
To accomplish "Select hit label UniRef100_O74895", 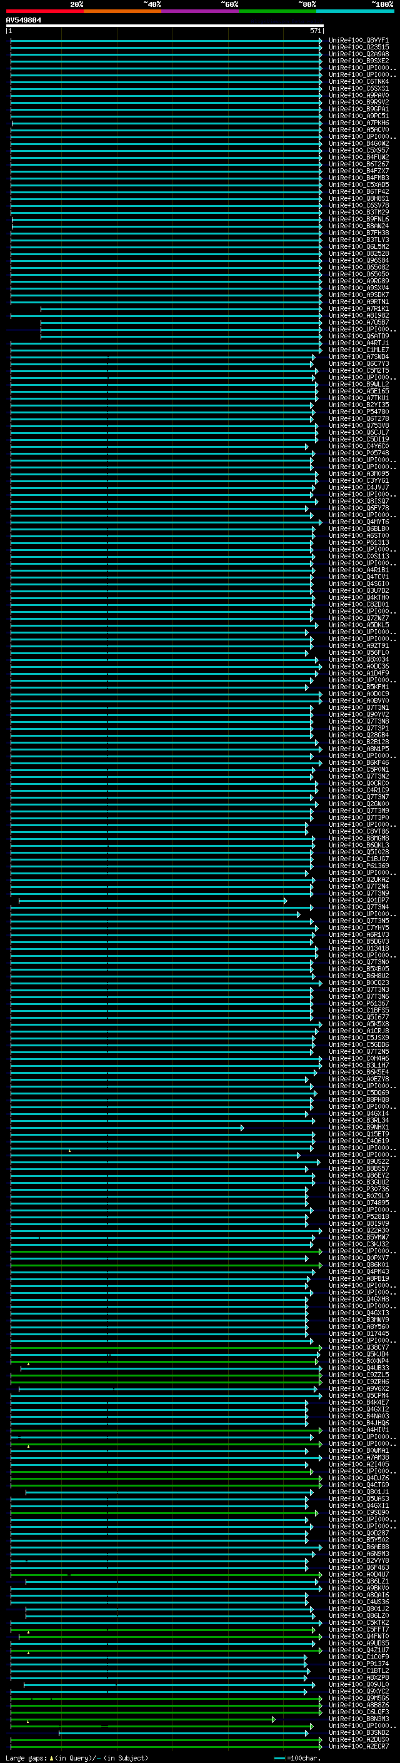I will point(358,1203).
